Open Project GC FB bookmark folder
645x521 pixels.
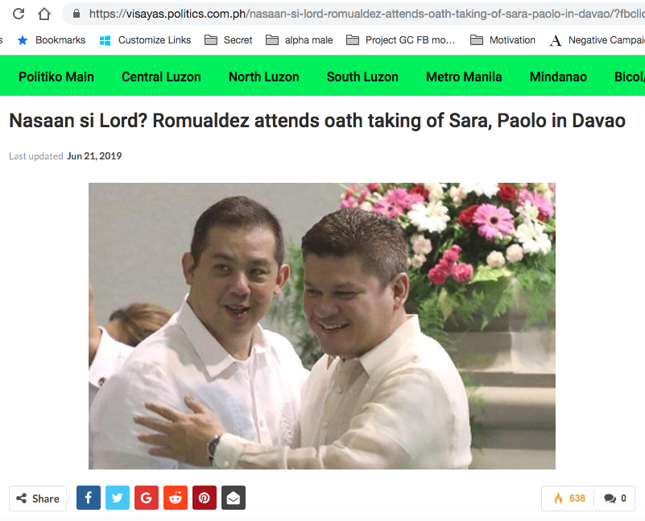[x=401, y=40]
